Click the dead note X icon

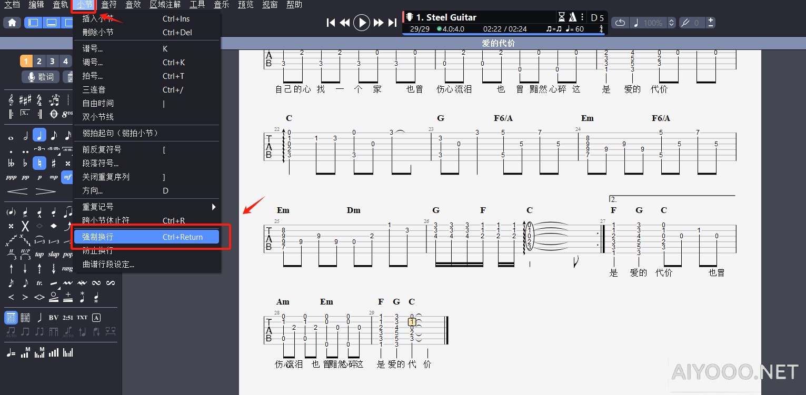(x=25, y=226)
